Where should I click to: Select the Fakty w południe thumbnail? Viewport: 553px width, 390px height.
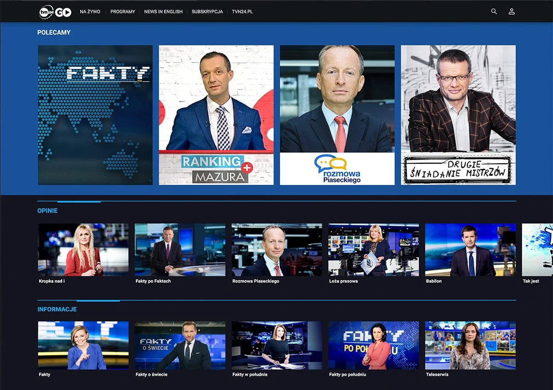[x=277, y=345]
